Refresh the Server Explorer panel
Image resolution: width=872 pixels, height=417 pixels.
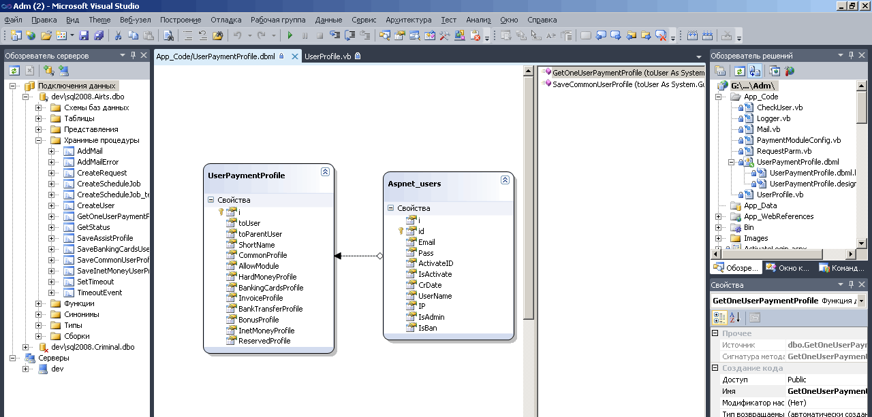14,70
